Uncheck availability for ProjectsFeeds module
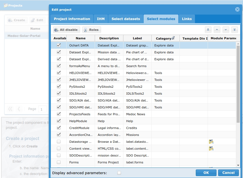Screen dimensions: 243x178 tap(59, 114)
